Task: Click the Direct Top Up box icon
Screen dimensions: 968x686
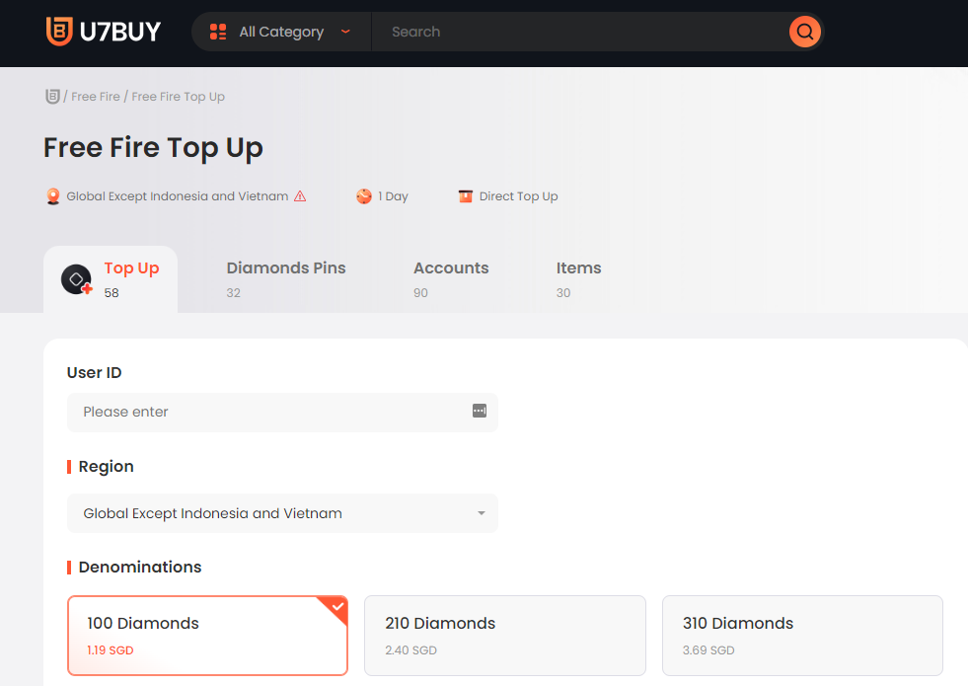Action: 466,196
